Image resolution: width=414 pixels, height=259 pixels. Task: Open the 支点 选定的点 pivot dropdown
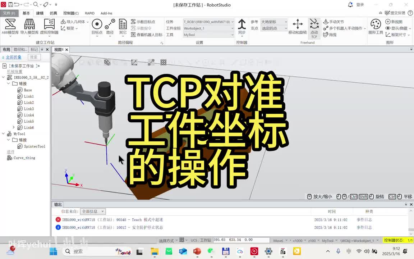pos(274,28)
